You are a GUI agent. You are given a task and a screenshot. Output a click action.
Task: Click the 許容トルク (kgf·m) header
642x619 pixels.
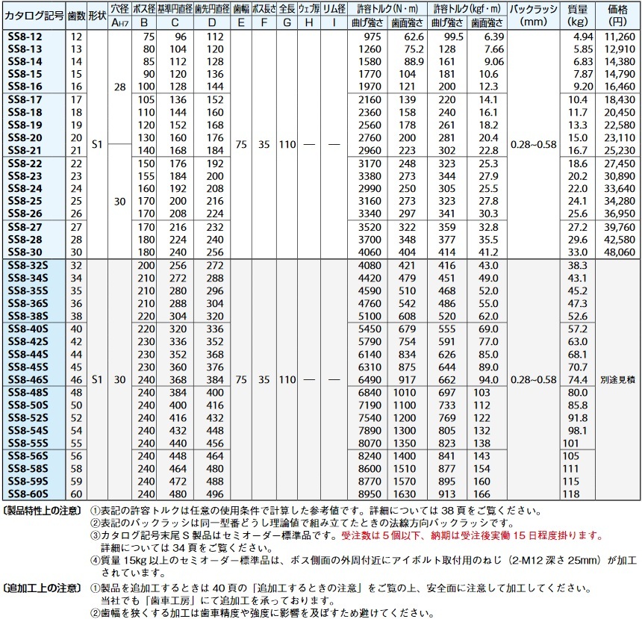(467, 9)
